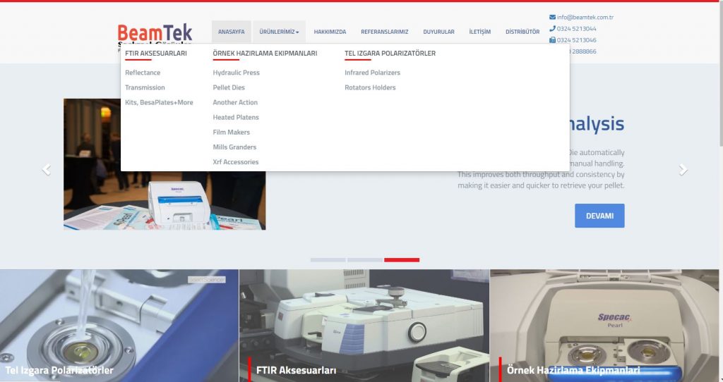Viewport: 723px width, 382px height.
Task: Open the Duyurular page
Action: 438,32
